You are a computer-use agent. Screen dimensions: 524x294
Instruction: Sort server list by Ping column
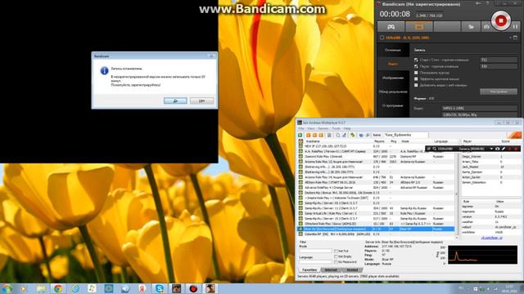(394, 141)
